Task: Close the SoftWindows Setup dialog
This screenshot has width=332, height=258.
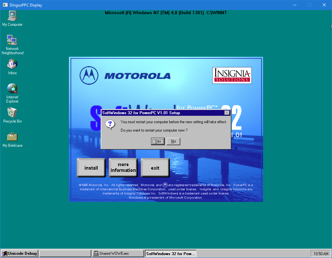Action: (227, 113)
